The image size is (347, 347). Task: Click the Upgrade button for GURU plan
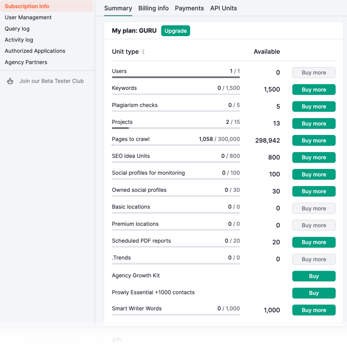click(x=176, y=31)
